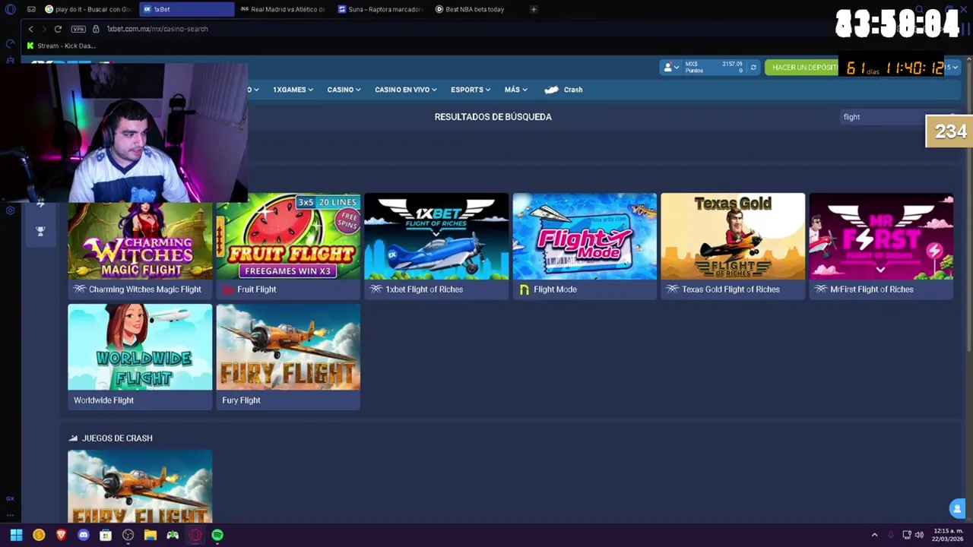
Task: Select the 1xBet browser tab
Action: tap(188, 9)
